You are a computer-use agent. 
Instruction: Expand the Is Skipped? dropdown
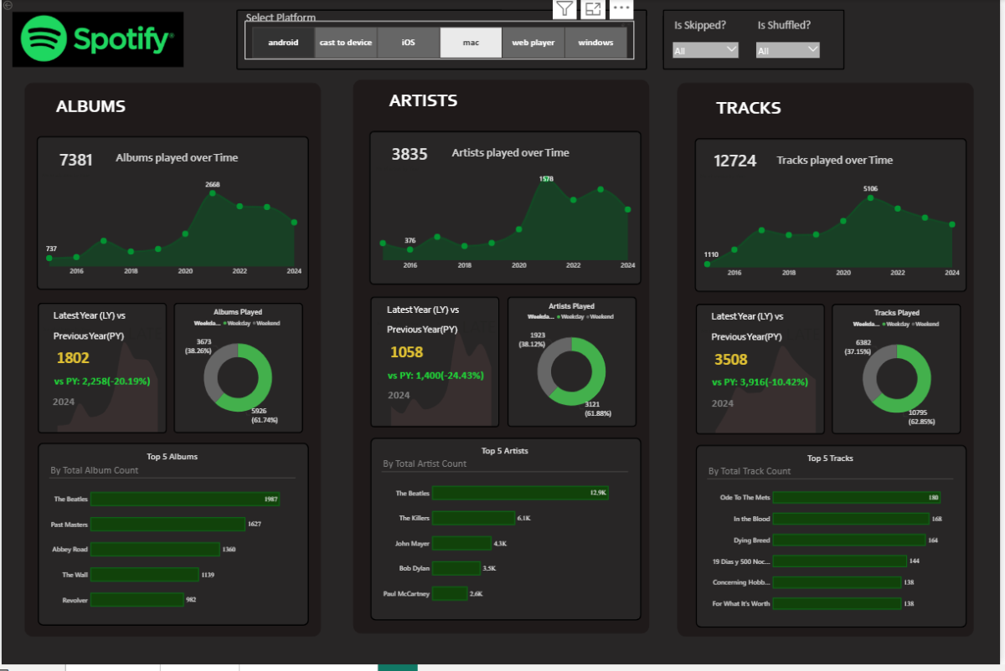[705, 50]
